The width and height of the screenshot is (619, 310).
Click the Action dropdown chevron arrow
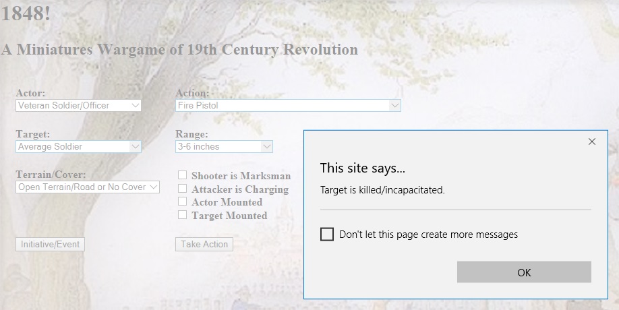point(394,105)
